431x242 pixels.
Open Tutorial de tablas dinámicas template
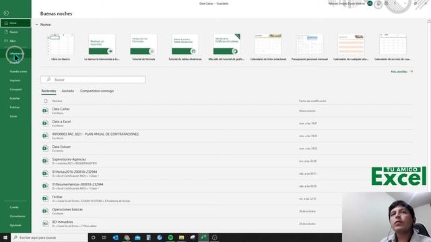[x=185, y=47]
